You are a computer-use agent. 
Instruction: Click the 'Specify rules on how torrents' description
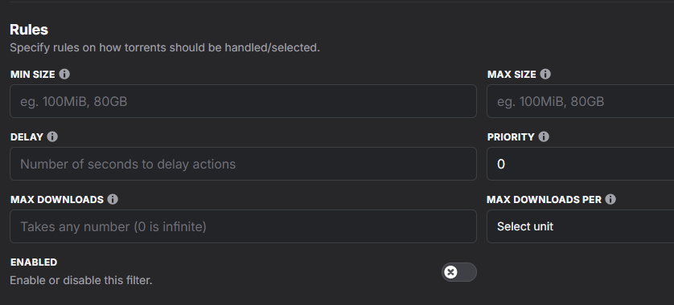point(165,47)
